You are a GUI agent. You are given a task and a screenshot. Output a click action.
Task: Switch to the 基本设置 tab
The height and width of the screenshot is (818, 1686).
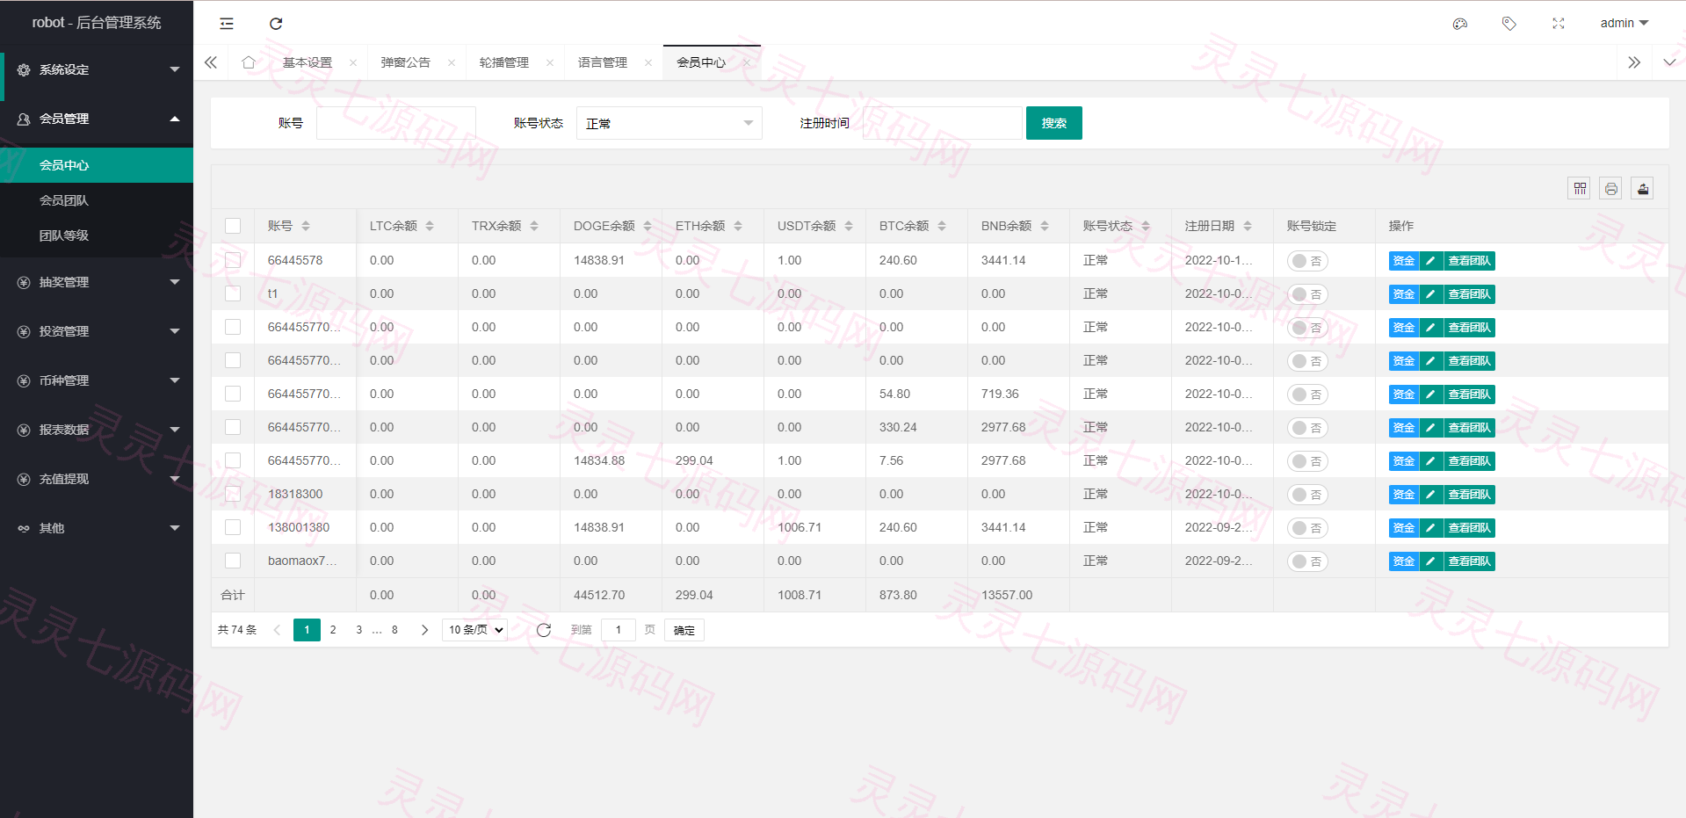click(x=308, y=62)
